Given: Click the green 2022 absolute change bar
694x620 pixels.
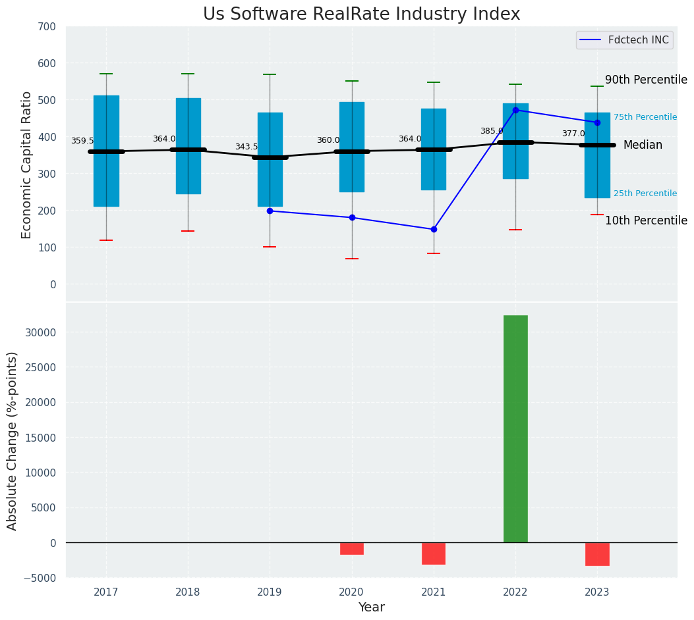Looking at the screenshot, I should tap(515, 428).
